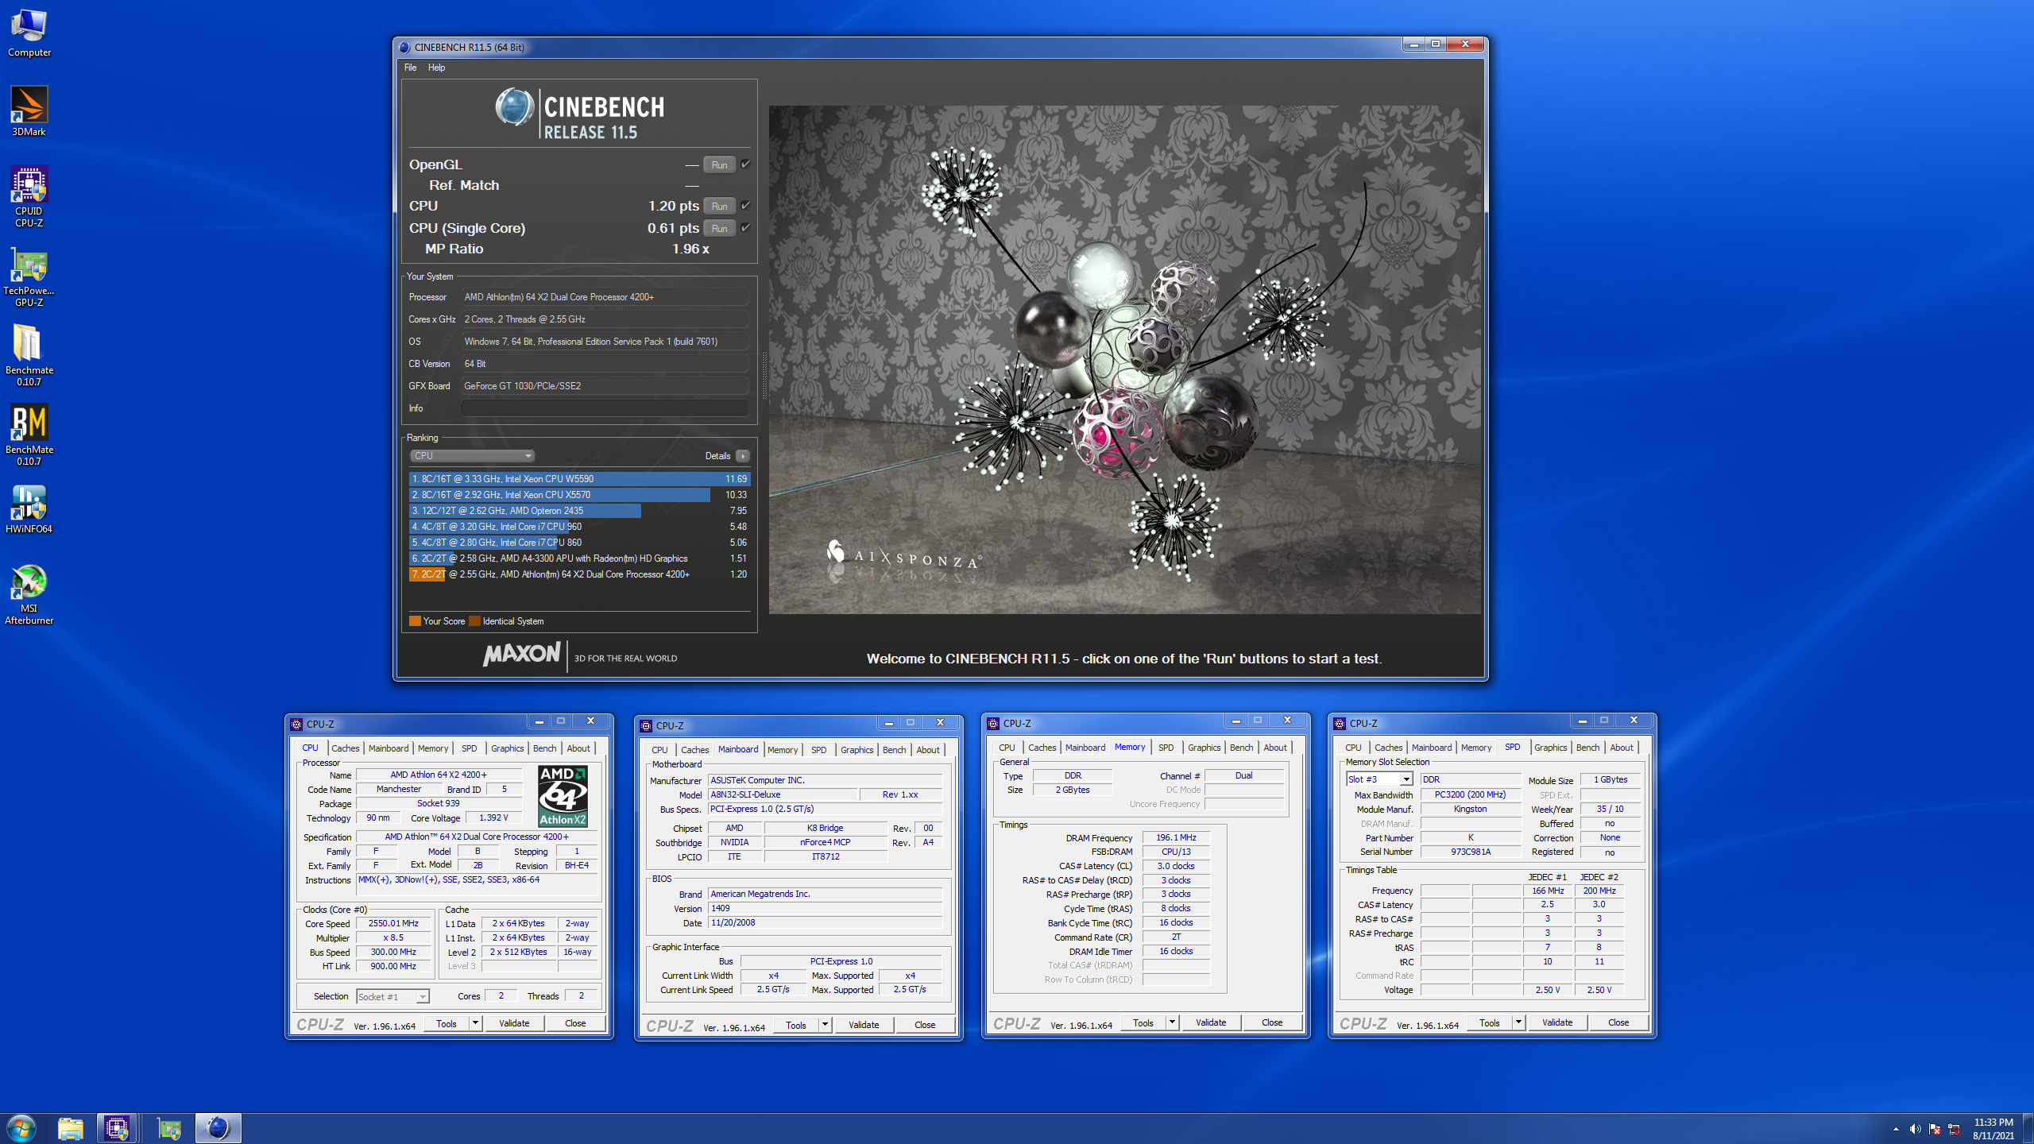
Task: Run the OpenGL benchmark
Action: (x=719, y=164)
